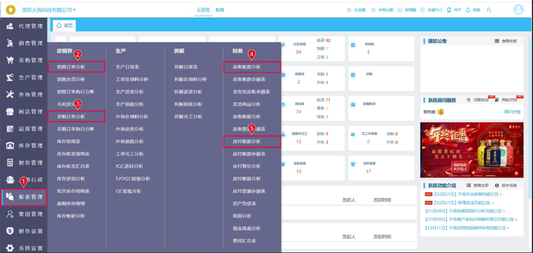Open 利润分析 report

242,216
